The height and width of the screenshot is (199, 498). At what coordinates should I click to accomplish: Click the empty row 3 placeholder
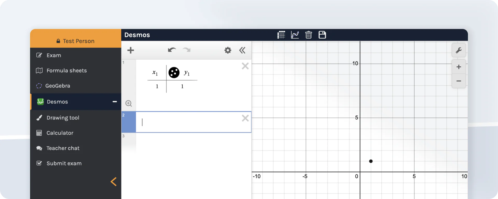(x=186, y=143)
